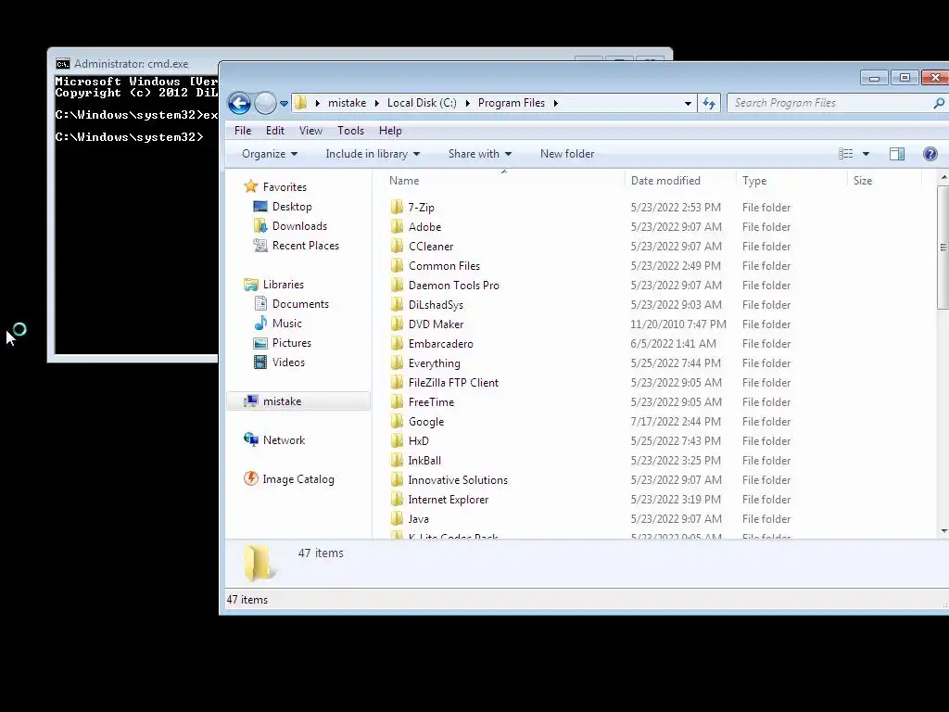Open the Tools menu

click(x=350, y=131)
